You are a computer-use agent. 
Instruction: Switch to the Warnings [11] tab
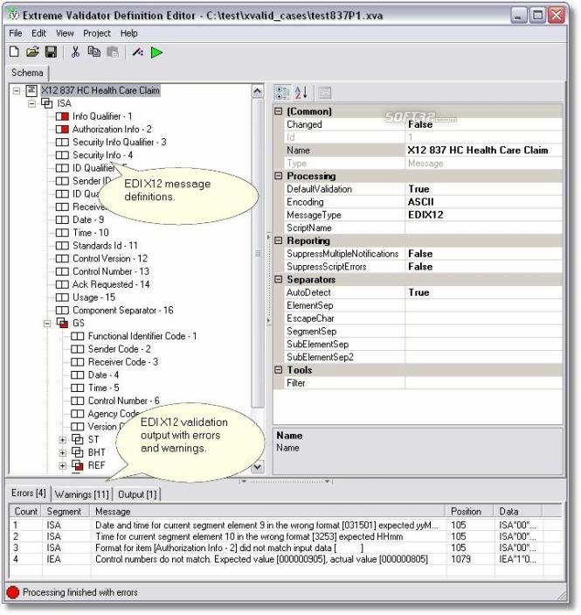82,495
